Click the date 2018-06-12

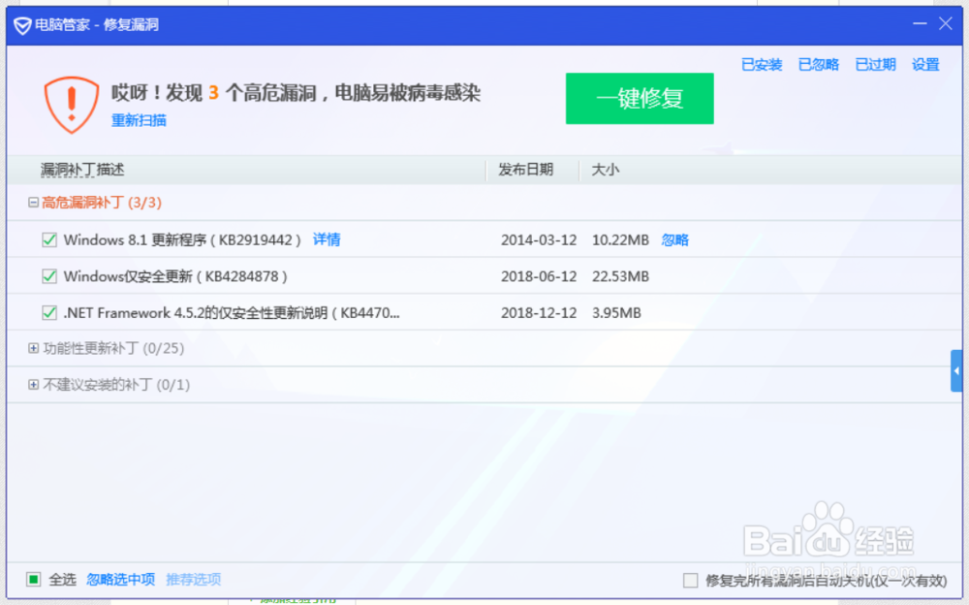click(539, 276)
